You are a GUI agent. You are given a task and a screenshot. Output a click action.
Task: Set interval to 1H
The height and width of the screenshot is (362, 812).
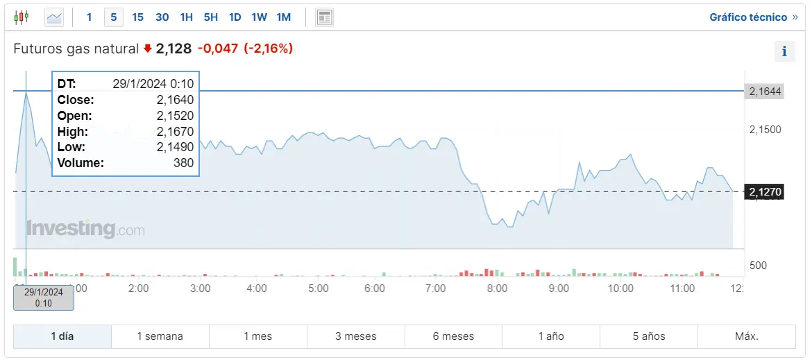click(186, 17)
